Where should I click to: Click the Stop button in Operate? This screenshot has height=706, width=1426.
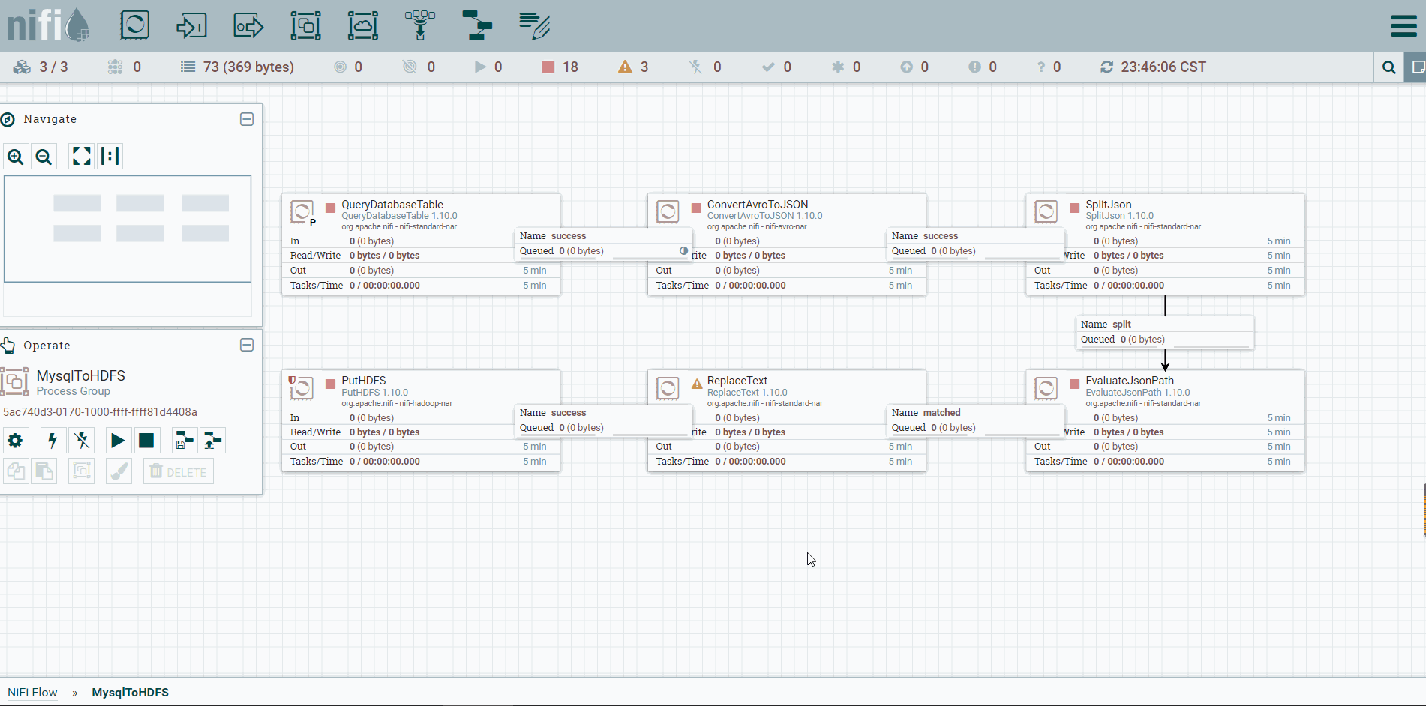146,441
